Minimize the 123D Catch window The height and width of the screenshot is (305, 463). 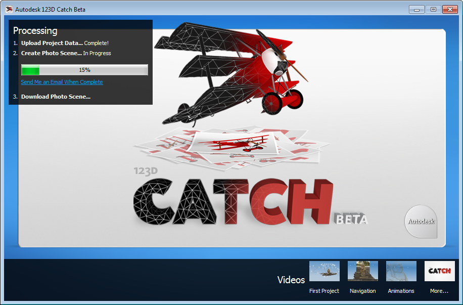point(416,9)
